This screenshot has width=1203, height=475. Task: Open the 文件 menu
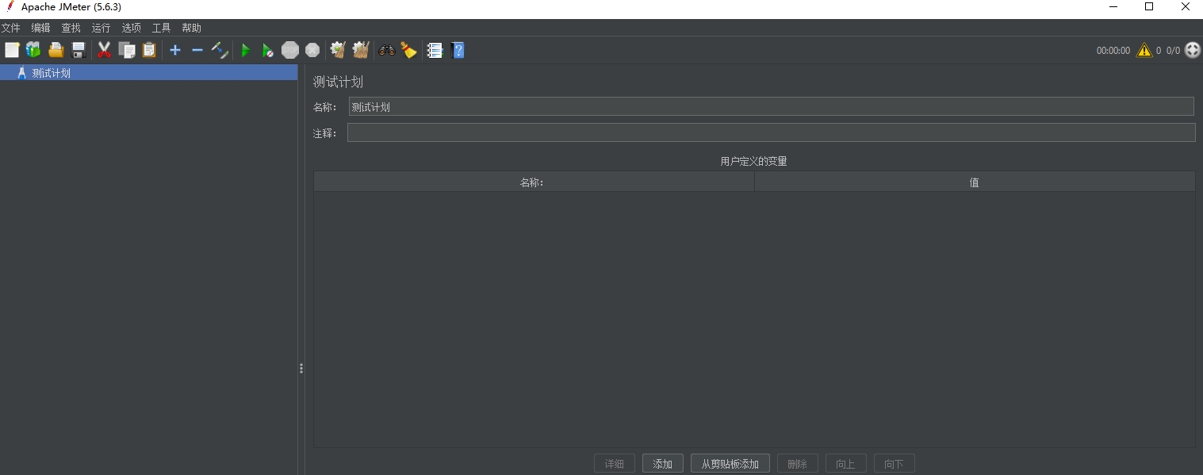click(x=11, y=28)
